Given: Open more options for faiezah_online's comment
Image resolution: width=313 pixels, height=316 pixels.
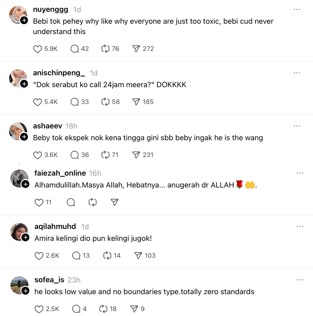Looking at the screenshot, I should coord(300,173).
